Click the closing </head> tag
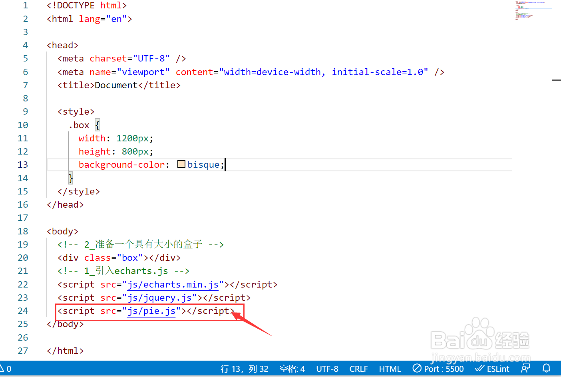Image resolution: width=561 pixels, height=377 pixels. 66,204
